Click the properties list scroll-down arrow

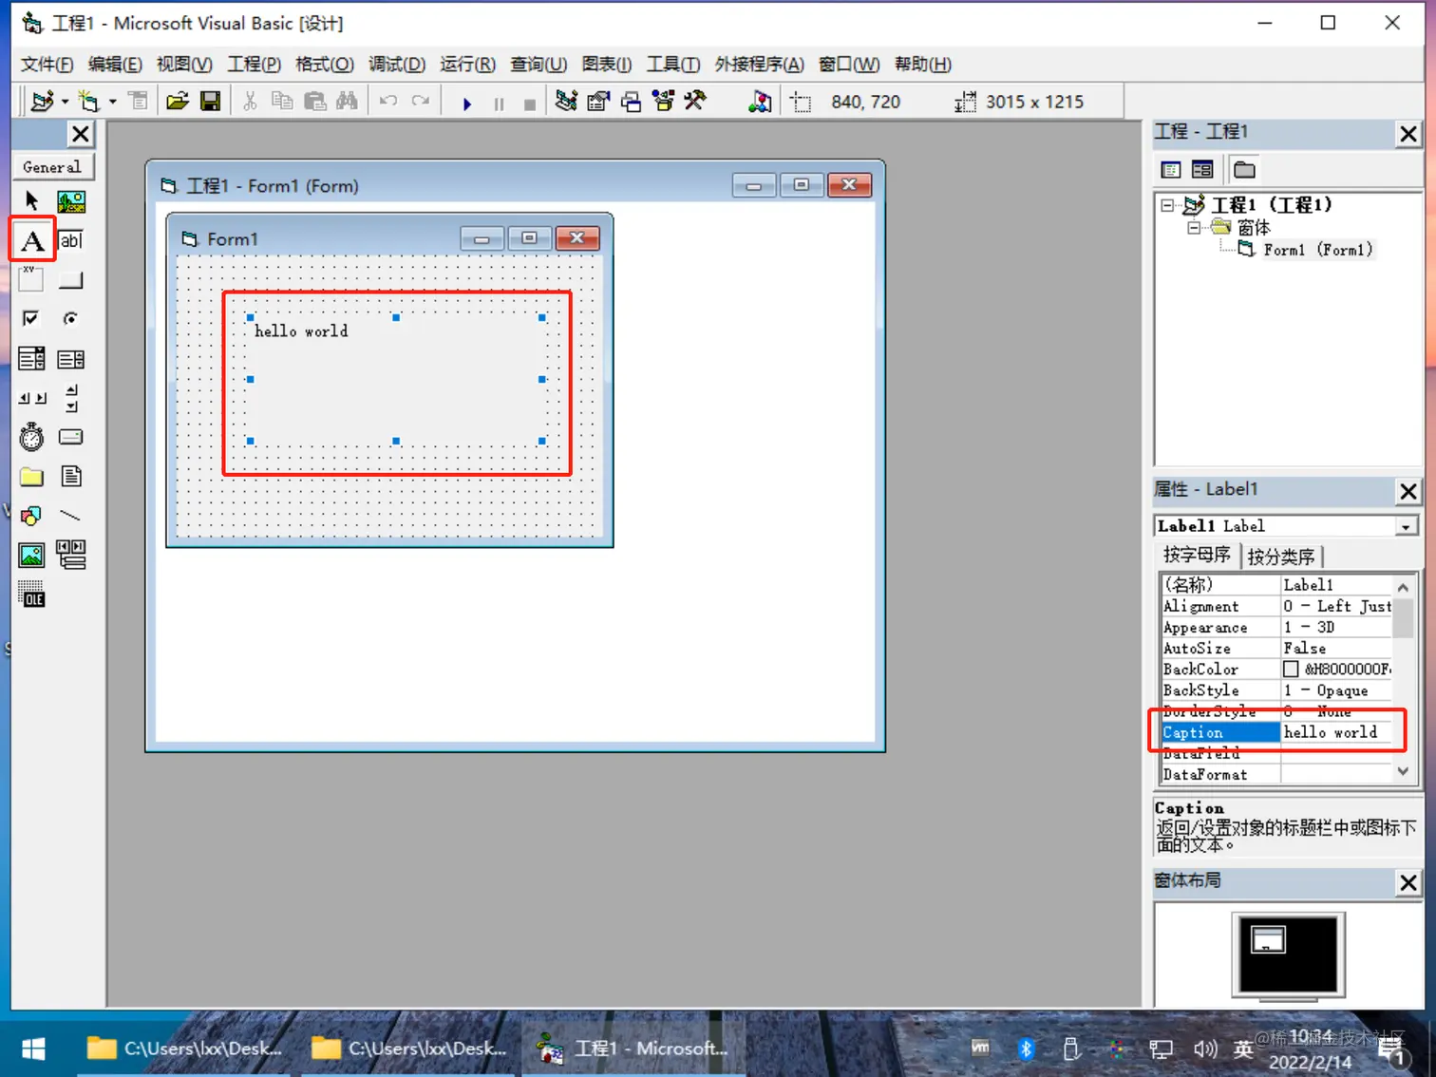click(x=1404, y=772)
